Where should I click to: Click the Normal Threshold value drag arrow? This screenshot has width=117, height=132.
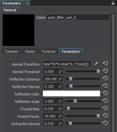pos(60,71)
